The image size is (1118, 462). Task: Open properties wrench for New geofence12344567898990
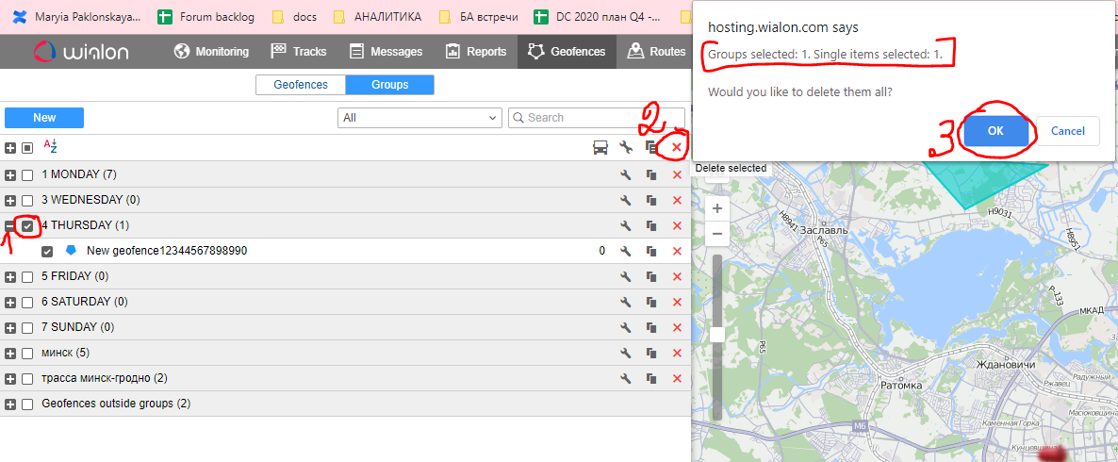point(625,251)
